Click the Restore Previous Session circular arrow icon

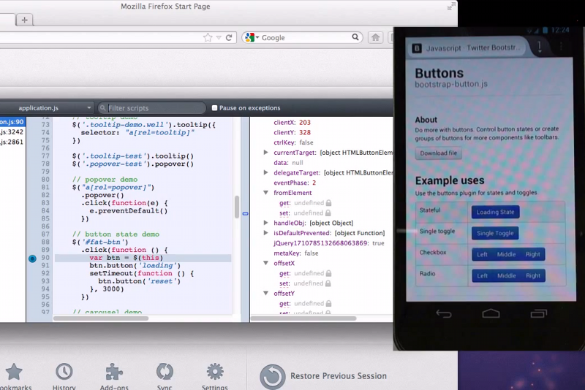click(272, 377)
